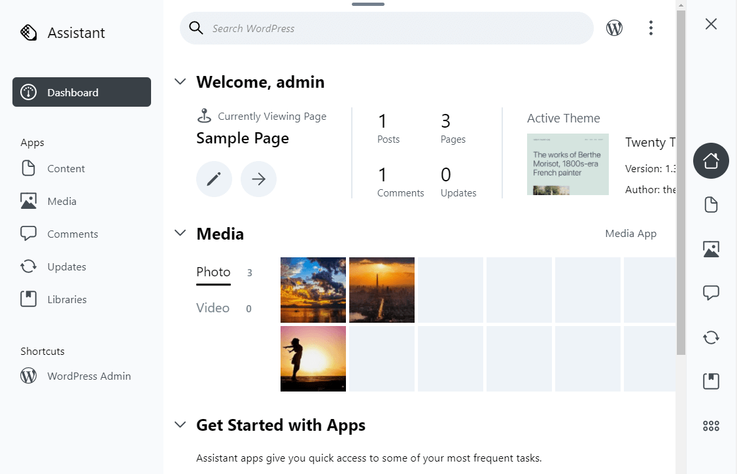737x474 pixels.
Task: Open the apps grid icon at sidebar bottom
Action: point(711,425)
